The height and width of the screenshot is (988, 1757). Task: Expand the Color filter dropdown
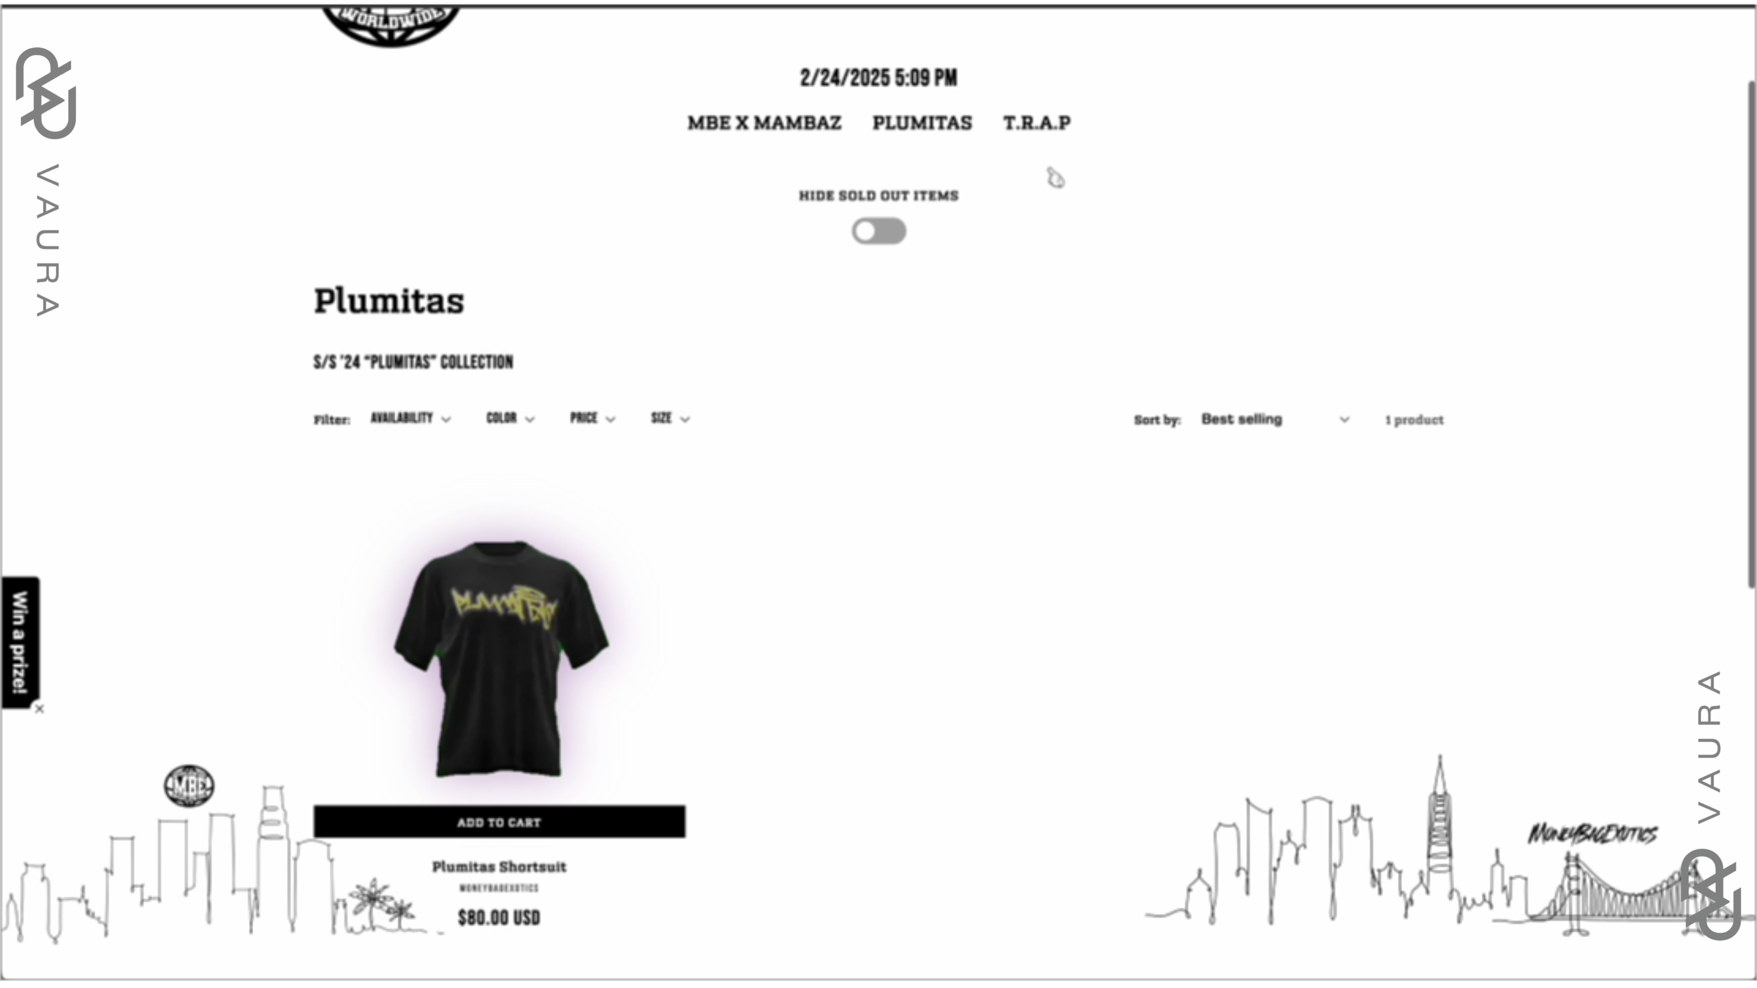click(x=510, y=419)
